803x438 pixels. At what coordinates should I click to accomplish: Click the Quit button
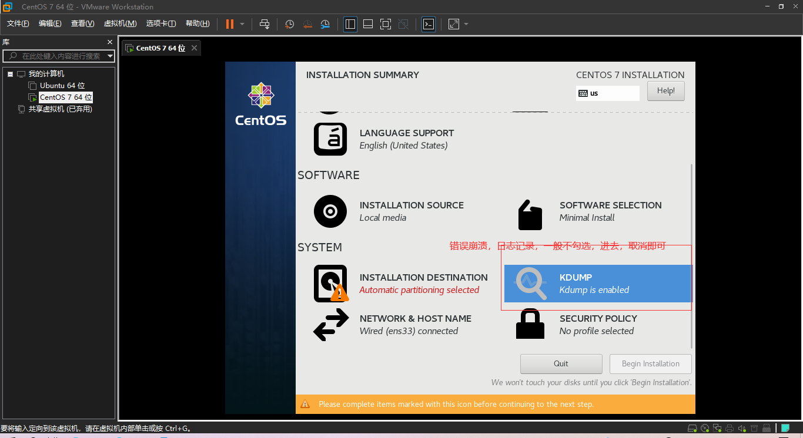pos(561,364)
